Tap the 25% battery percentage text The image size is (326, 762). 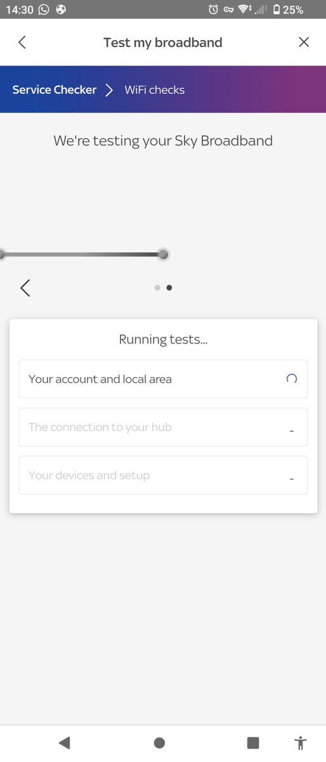[x=293, y=10]
